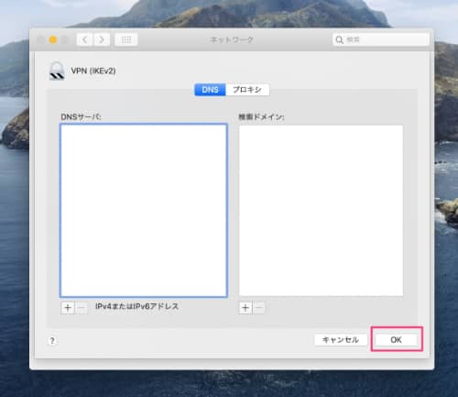The width and height of the screenshot is (458, 397).
Task: Click the IPv4またはIPv6アドレス label
Action: [x=136, y=306]
